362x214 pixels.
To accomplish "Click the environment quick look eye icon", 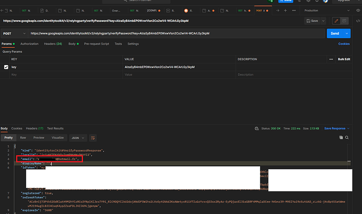I will tap(358, 10).
